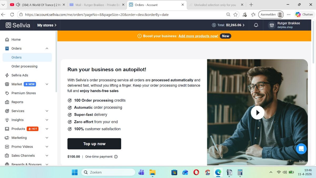Switch to the Mail - Rutger Brakkee tab
The image size is (316, 178).
pos(97,5)
